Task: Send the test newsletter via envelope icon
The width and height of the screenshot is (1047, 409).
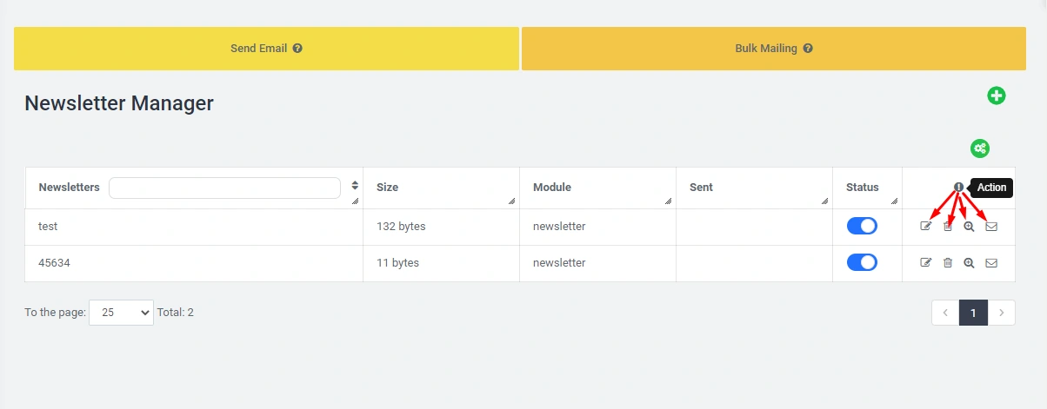Action: point(990,227)
